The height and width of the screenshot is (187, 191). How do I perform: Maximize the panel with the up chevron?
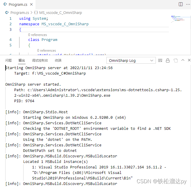[183, 60]
